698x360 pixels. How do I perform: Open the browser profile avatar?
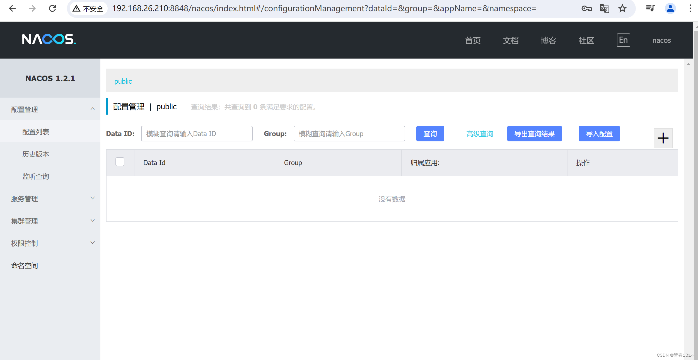click(x=670, y=8)
